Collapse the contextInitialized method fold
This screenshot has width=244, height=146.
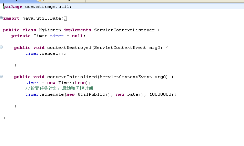(1, 76)
